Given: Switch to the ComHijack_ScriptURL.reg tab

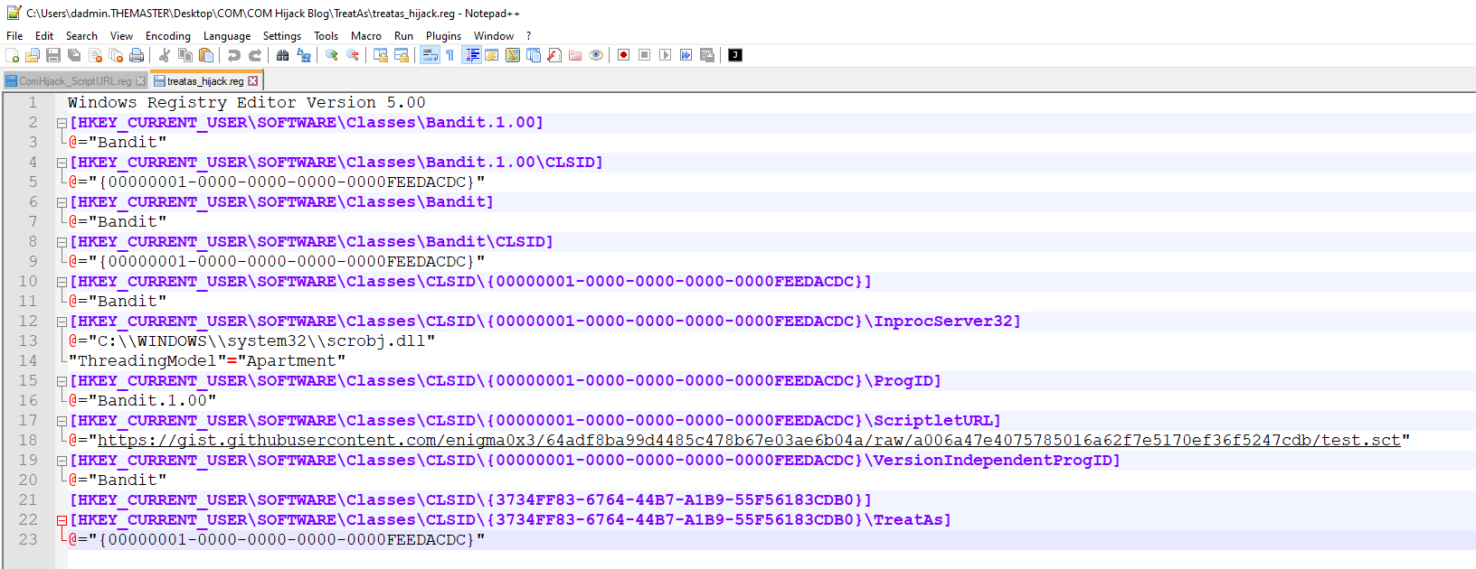Looking at the screenshot, I should tap(74, 81).
